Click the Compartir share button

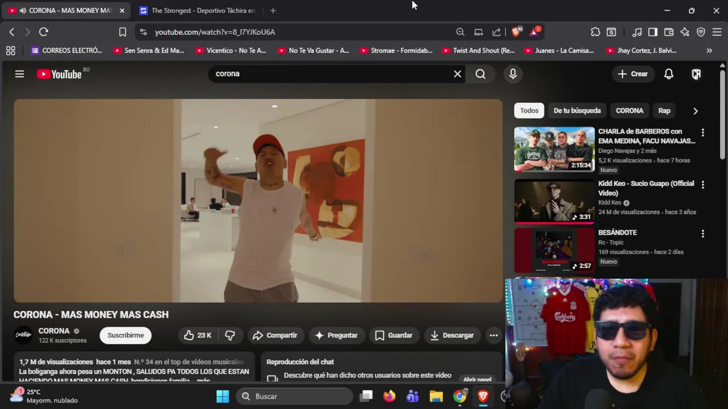click(275, 335)
